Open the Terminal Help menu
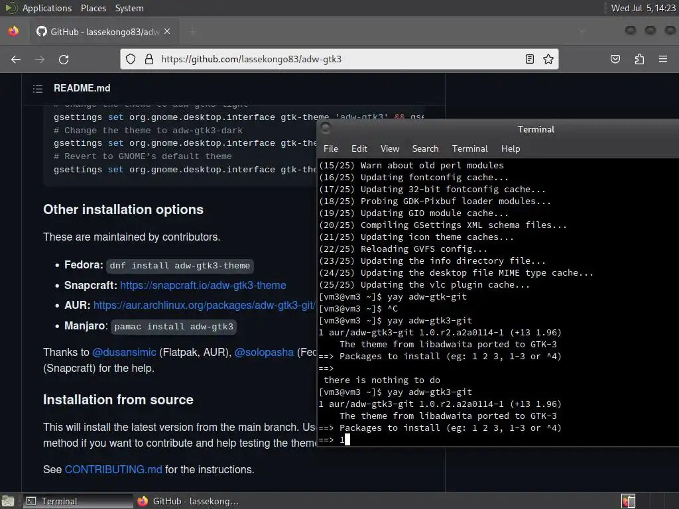 (x=511, y=148)
